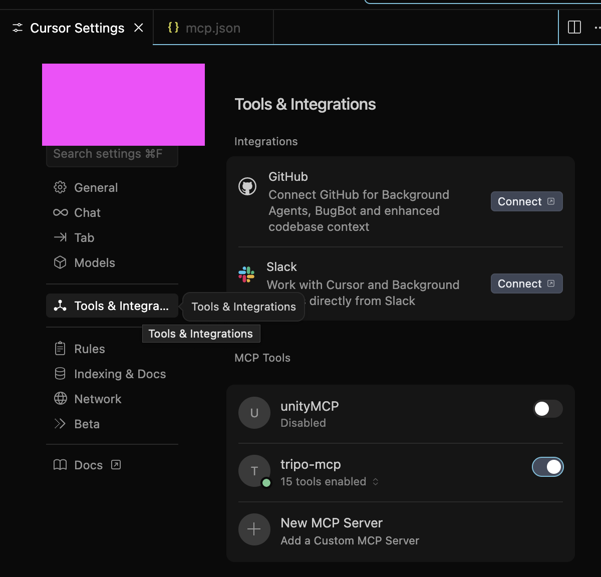Disable the tripo-mcp server toggle
601x577 pixels.
(548, 467)
